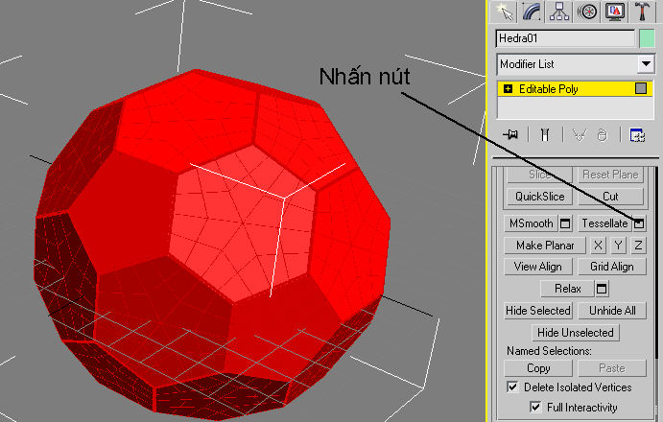Click the QuickSlice button
Viewport: 663px width, 422px height.
(539, 197)
